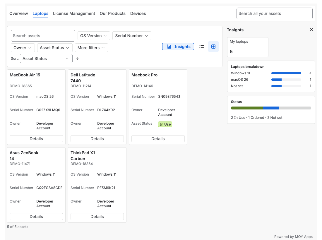This screenshot has width=322, height=240.
Task: View Details for Dell Latitude 7440
Action: tap(97, 139)
